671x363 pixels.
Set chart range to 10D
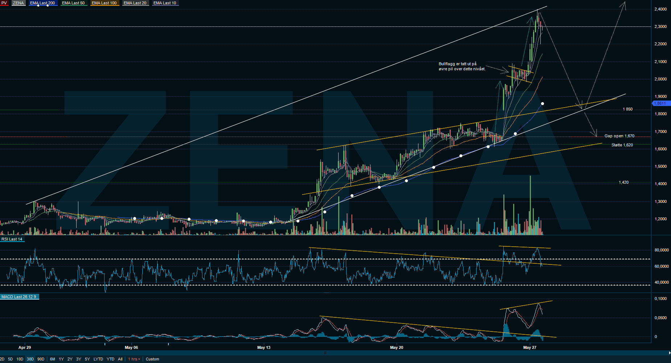[x=20, y=359]
